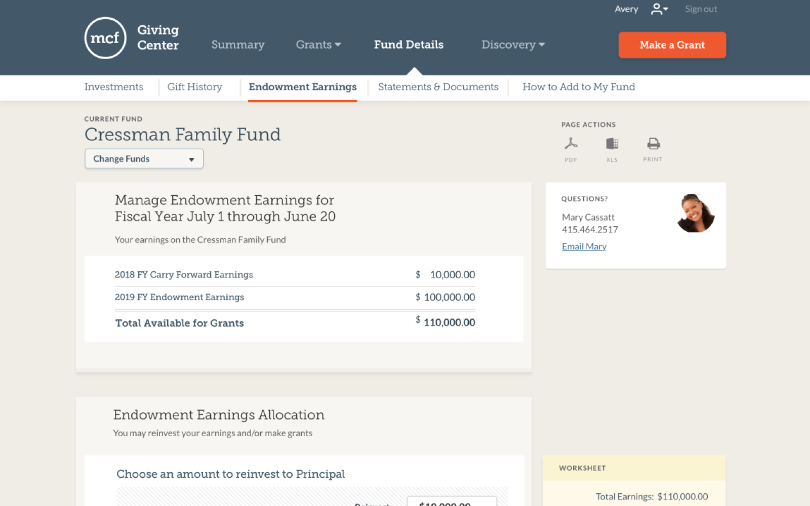The width and height of the screenshot is (810, 506).
Task: Select Fund Details in navigation
Action: point(409,45)
